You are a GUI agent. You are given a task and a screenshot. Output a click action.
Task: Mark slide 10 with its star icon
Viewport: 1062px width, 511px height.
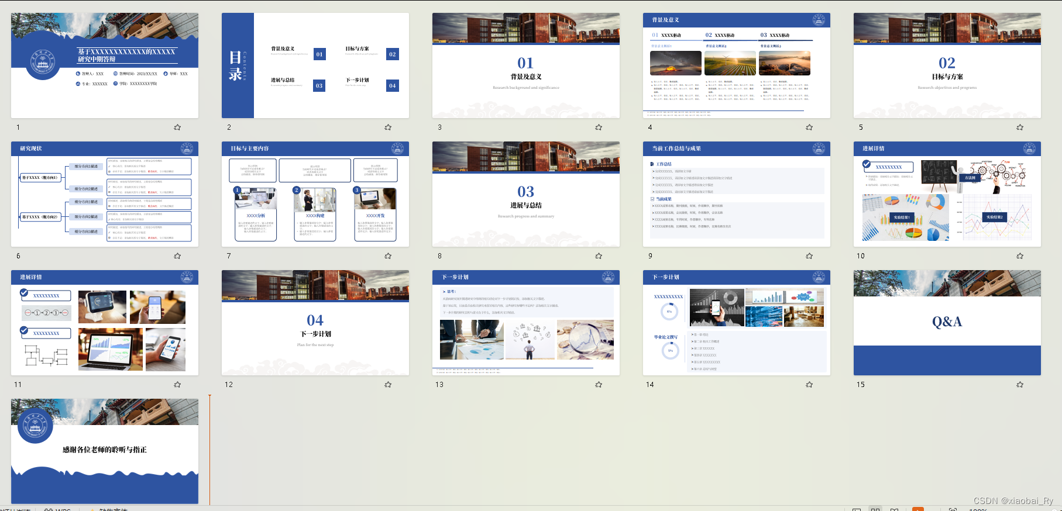tap(1020, 255)
